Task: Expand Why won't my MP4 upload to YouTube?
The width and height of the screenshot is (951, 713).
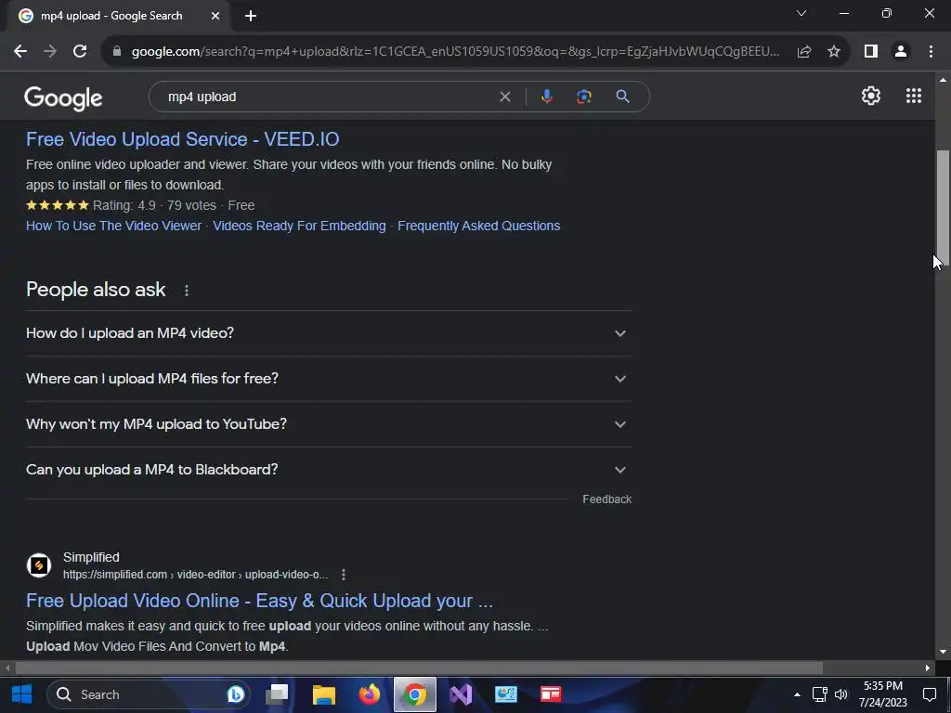Action: coord(329,424)
